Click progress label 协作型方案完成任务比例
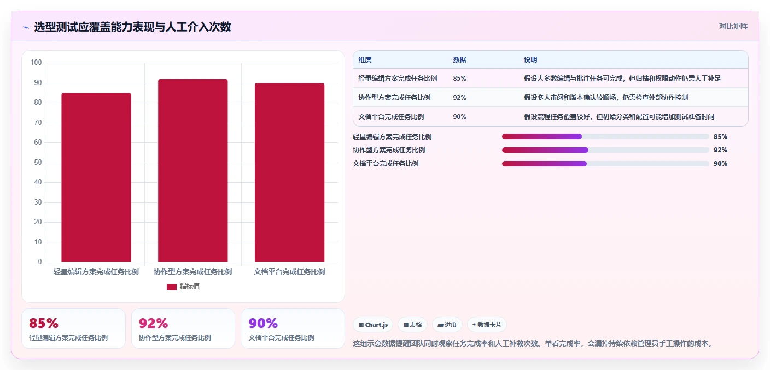The image size is (770, 370). [389, 150]
